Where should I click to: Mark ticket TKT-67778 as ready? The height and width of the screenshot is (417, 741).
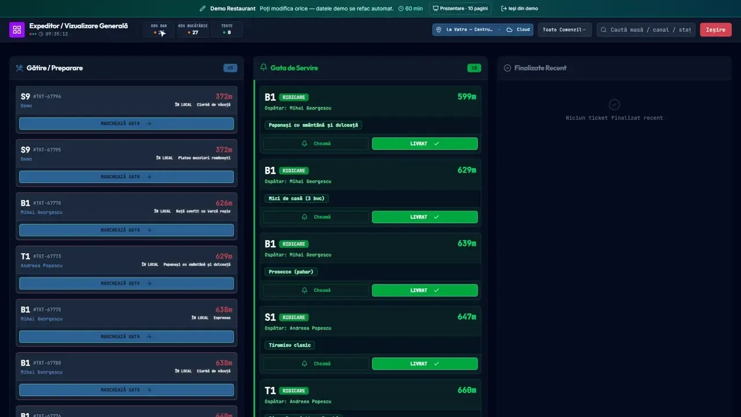point(126,230)
